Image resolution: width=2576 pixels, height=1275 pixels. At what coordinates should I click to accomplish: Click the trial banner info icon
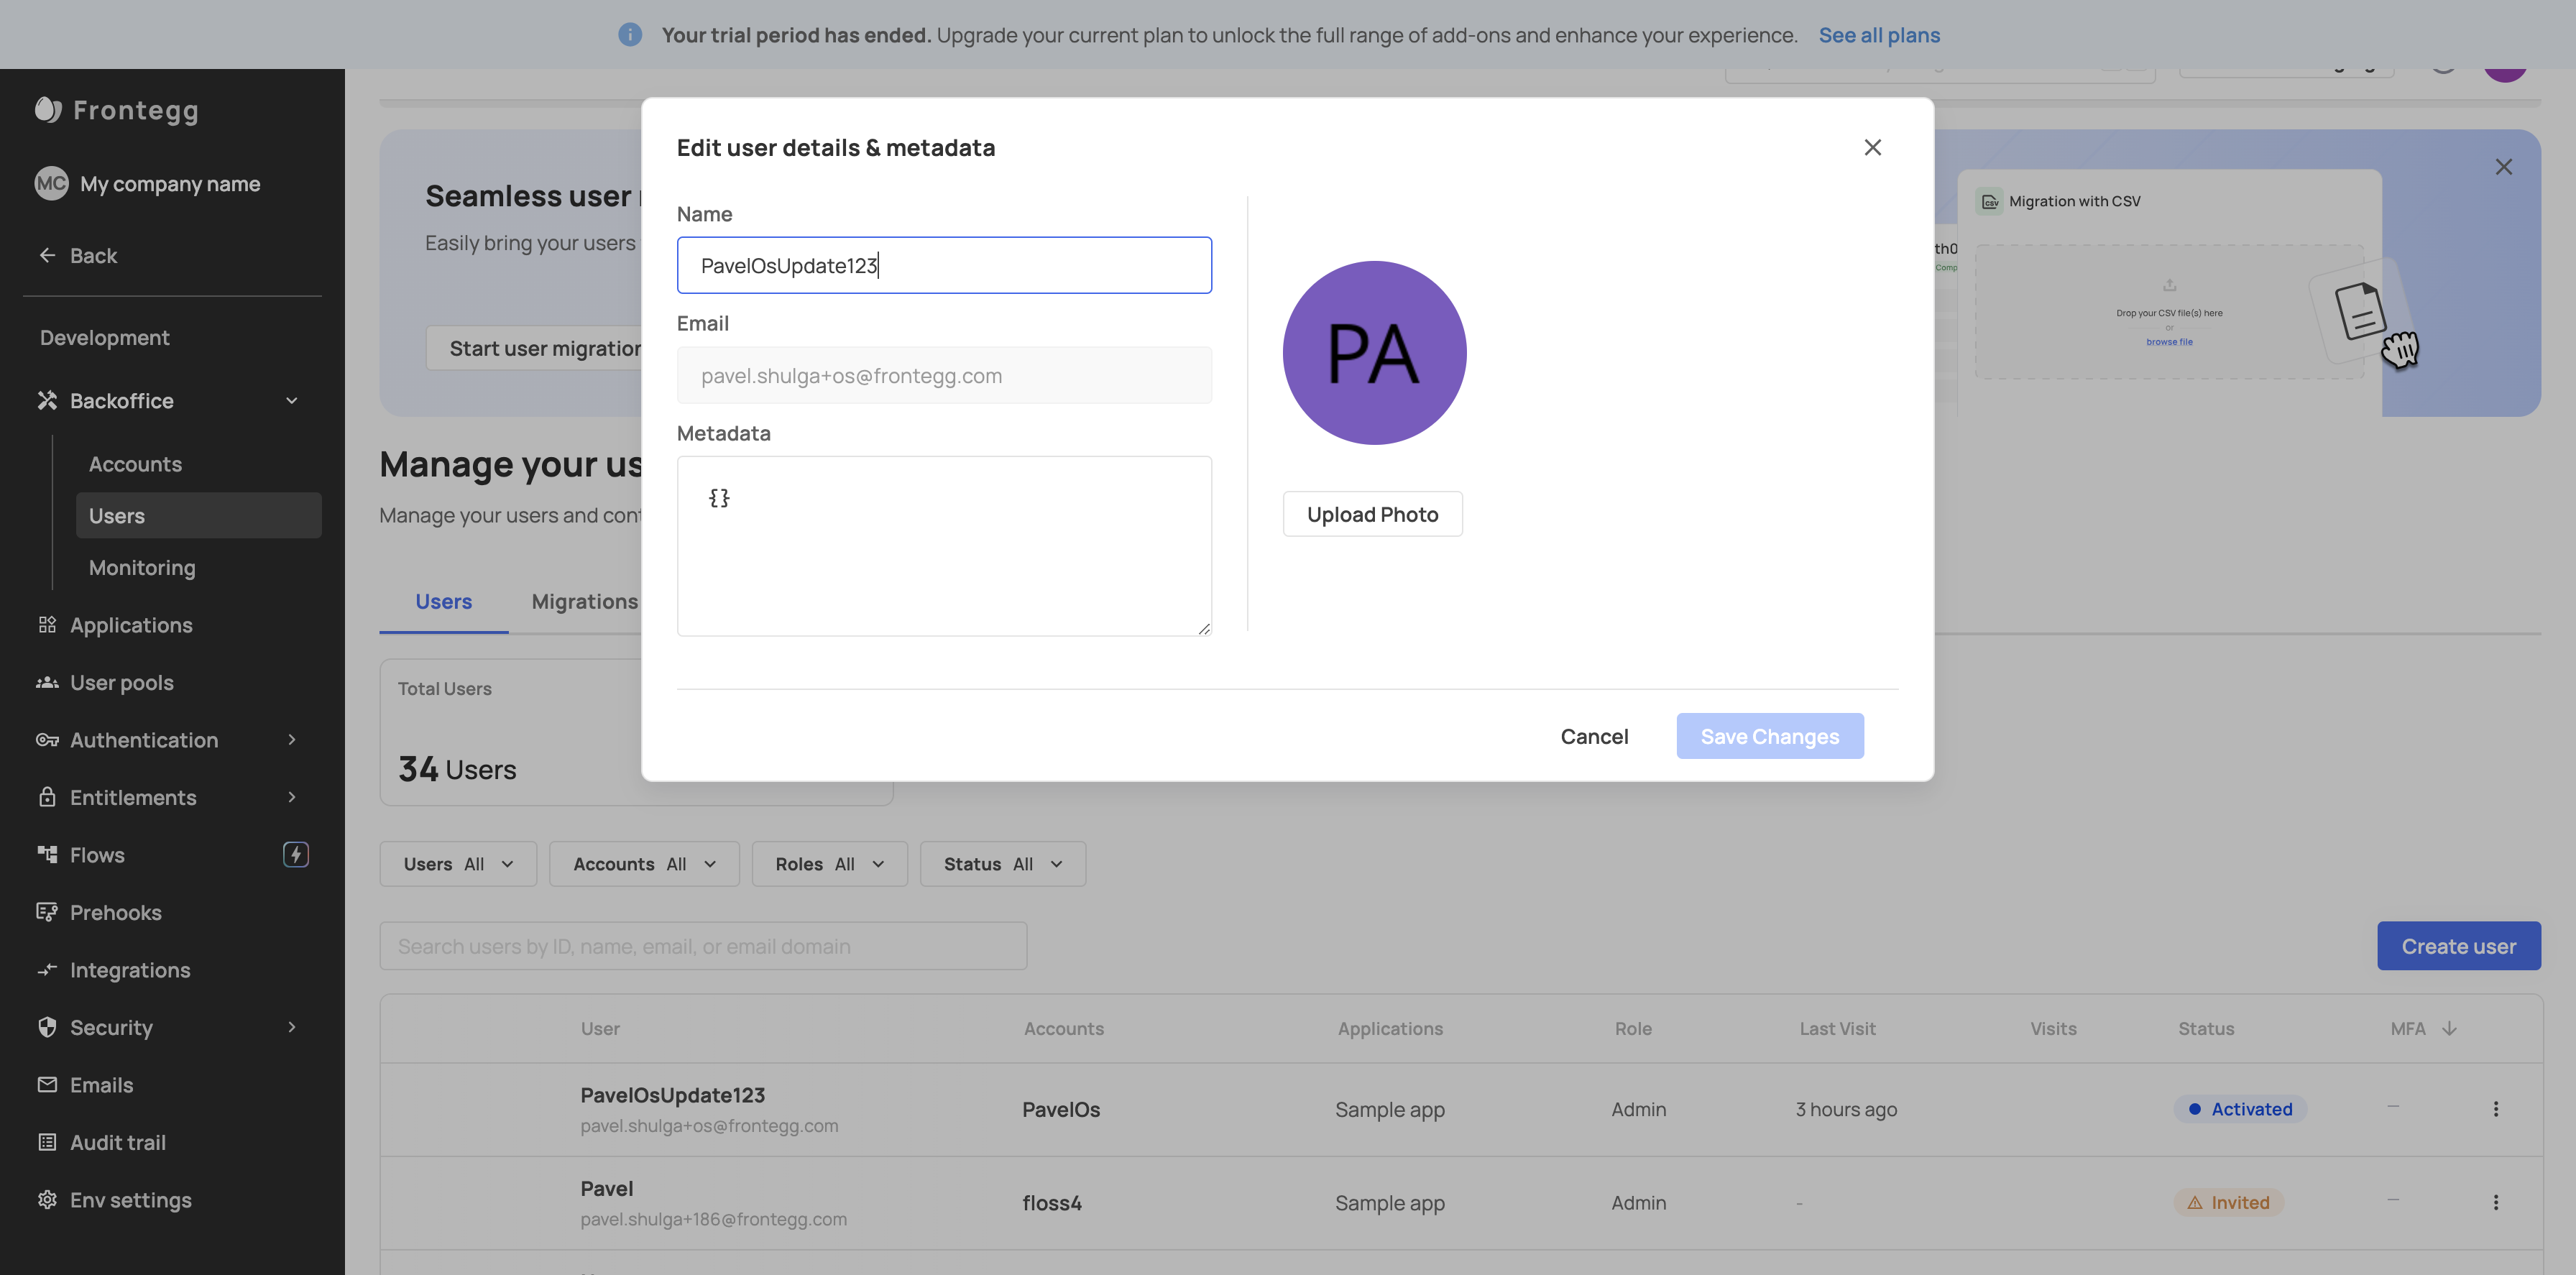click(630, 34)
